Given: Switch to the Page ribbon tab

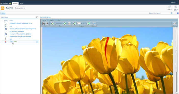Looking at the screenshot, I should tap(21, 4).
